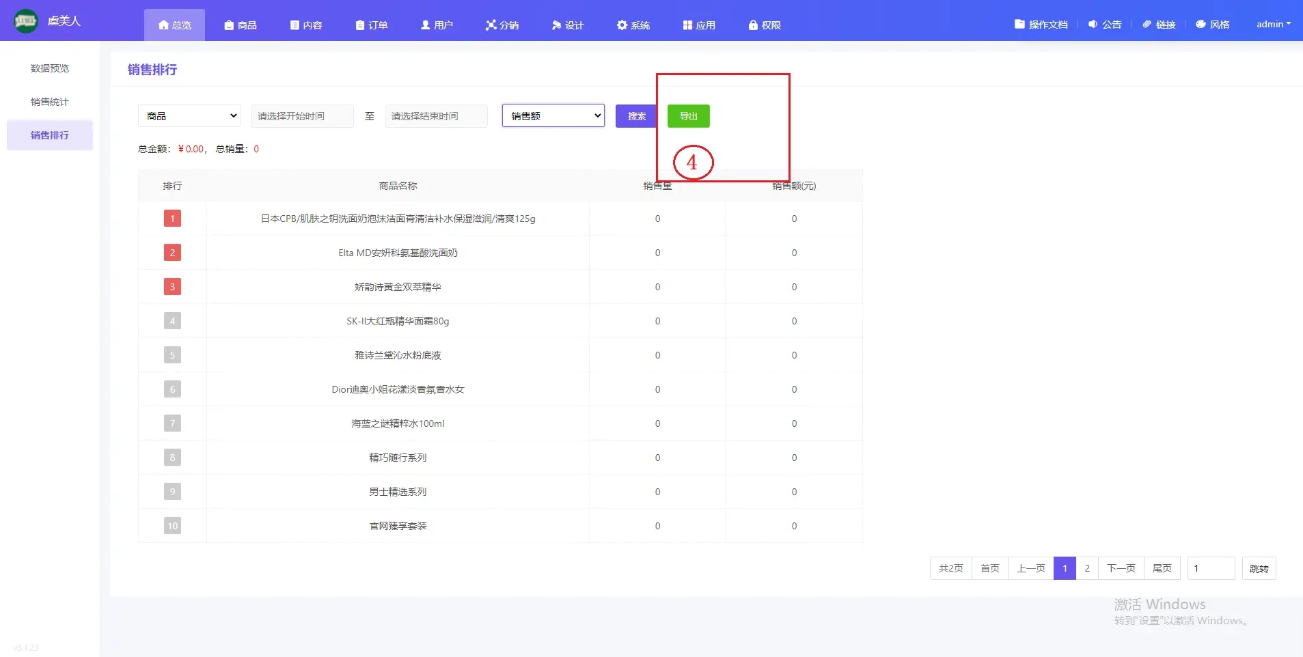
Task: View 公告 announcements
Action: tap(1105, 25)
